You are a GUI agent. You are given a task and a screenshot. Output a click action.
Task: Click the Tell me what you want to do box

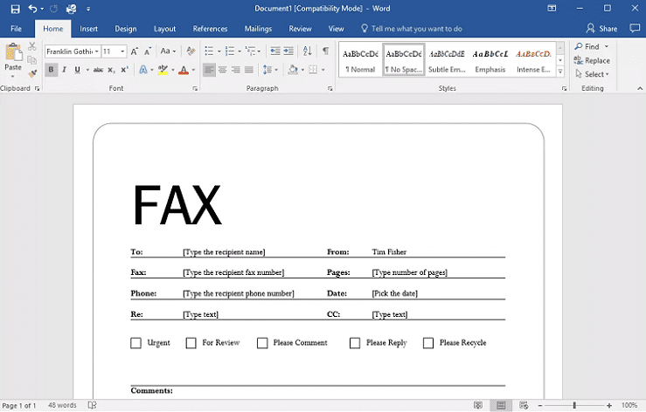coord(412,29)
